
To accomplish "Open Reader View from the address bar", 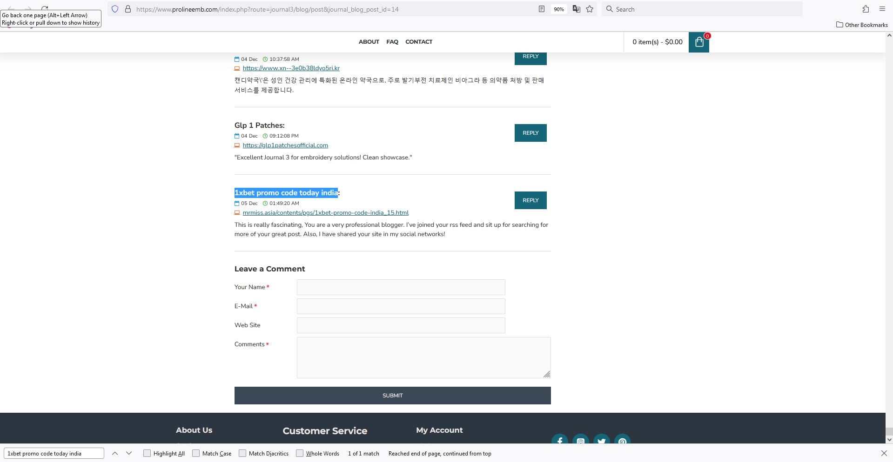I will tap(541, 9).
